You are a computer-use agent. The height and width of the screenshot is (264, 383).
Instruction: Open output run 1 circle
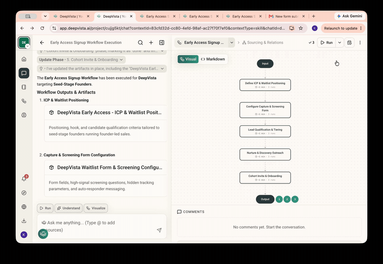tap(279, 199)
